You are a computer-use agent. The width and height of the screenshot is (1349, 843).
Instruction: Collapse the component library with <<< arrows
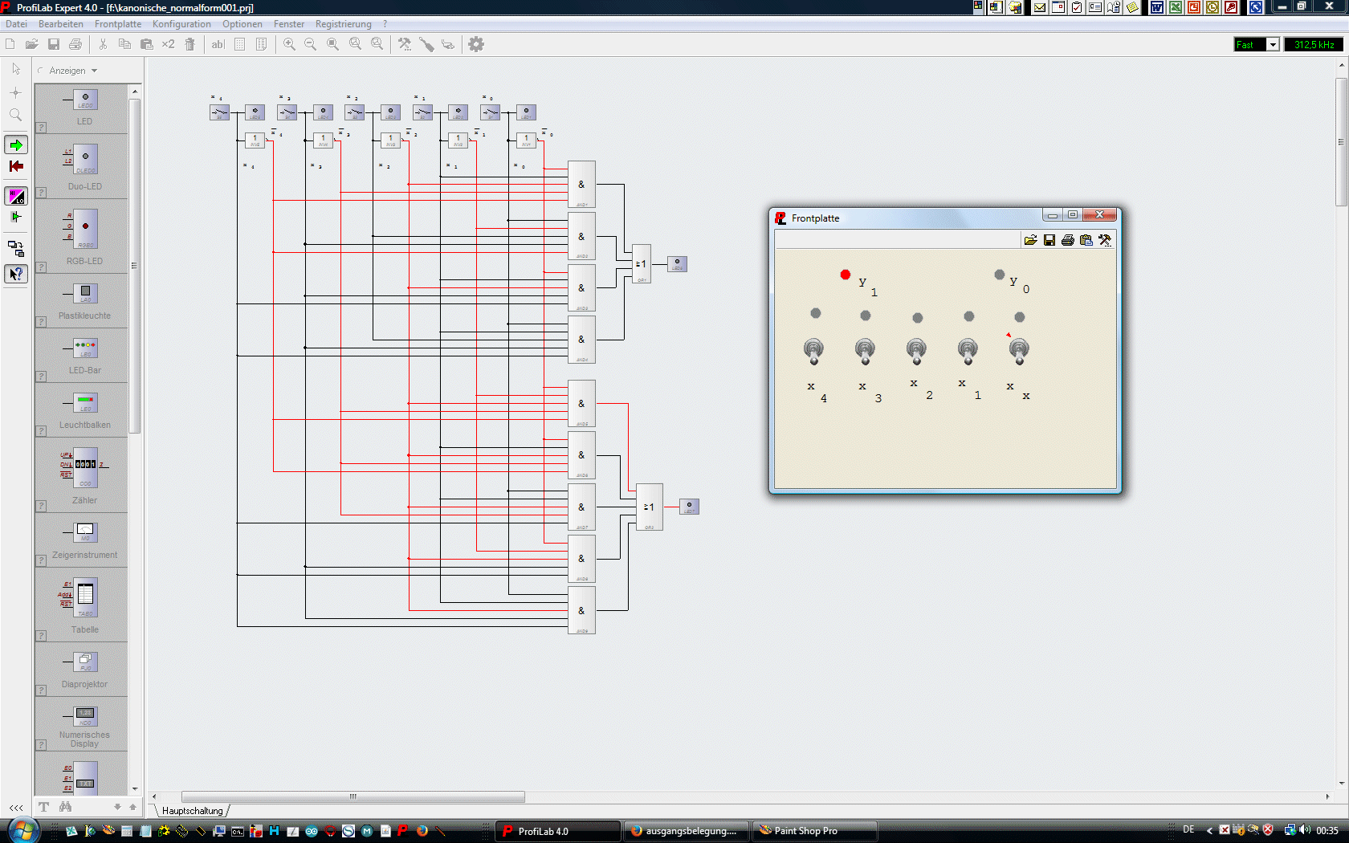coord(16,808)
